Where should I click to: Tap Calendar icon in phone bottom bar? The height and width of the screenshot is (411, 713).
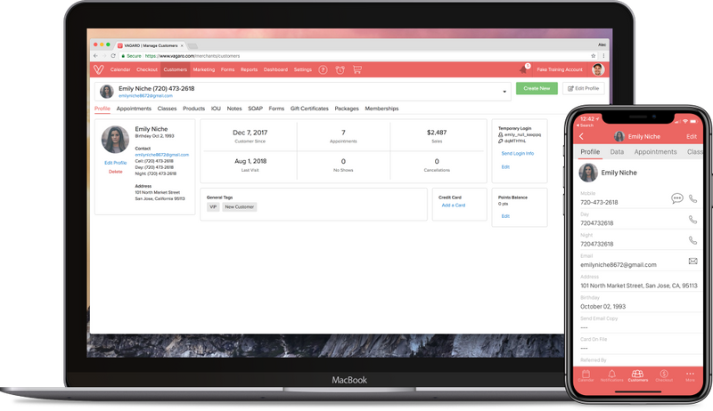coord(586,375)
